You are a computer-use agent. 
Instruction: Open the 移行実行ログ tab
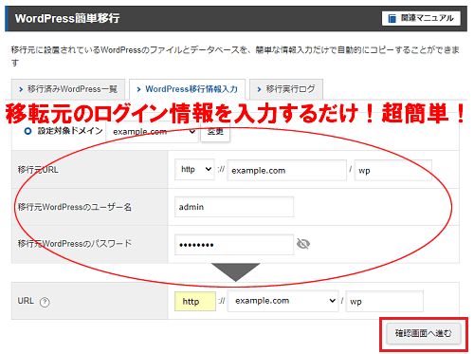(x=286, y=89)
